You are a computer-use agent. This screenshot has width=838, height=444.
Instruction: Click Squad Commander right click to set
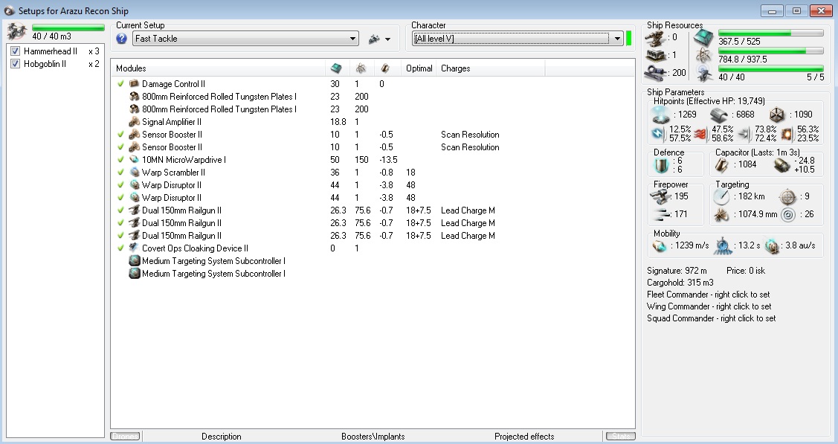pyautogui.click(x=712, y=318)
